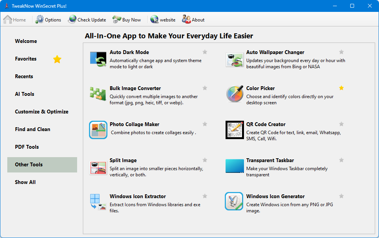
Task: Open the Split Image tool icon
Action: click(x=98, y=167)
